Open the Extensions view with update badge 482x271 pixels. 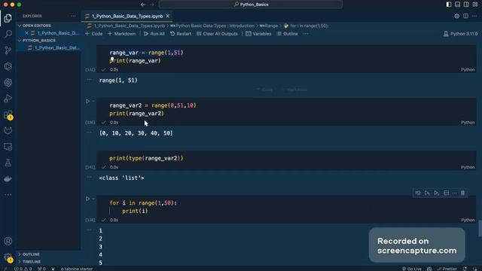coord(8,114)
